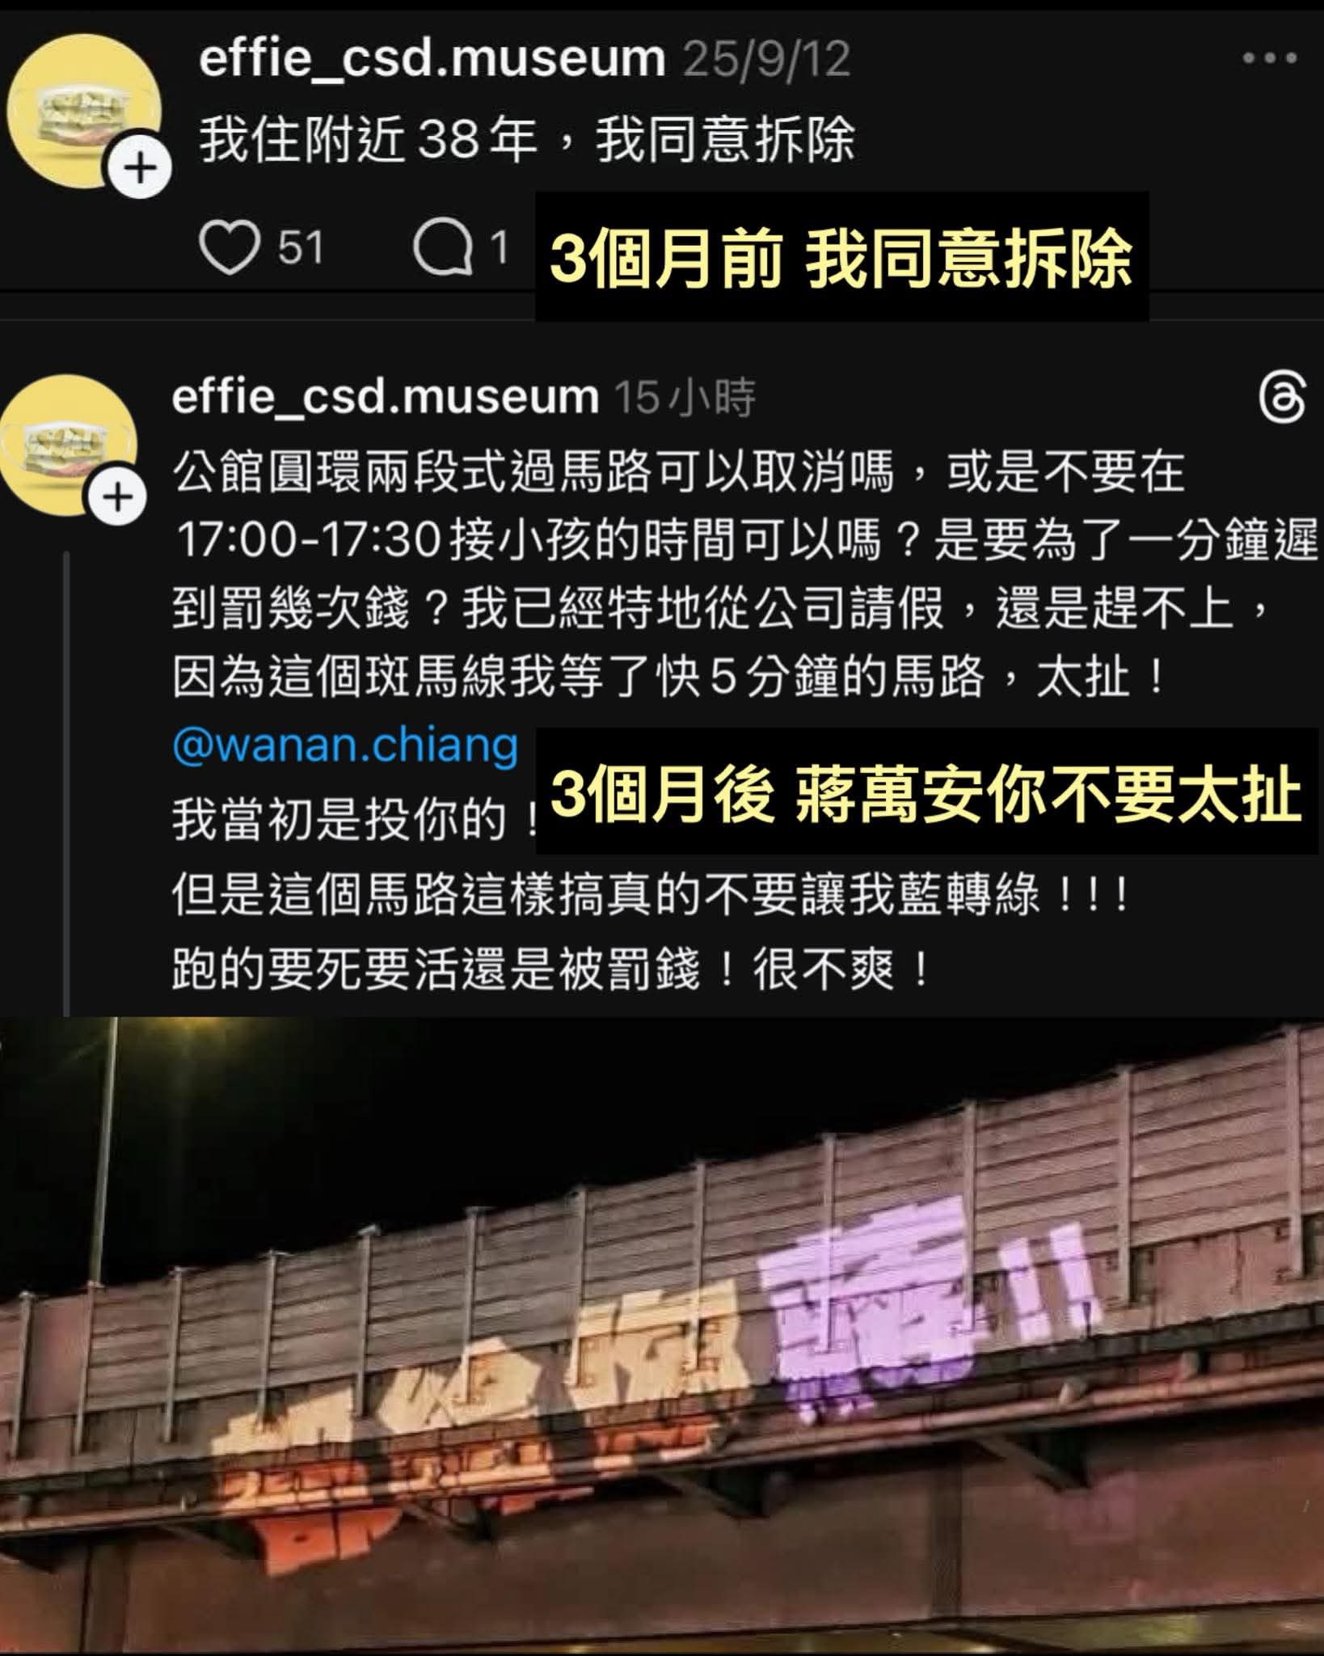View the 25/9/12 post timestamp

tap(766, 59)
